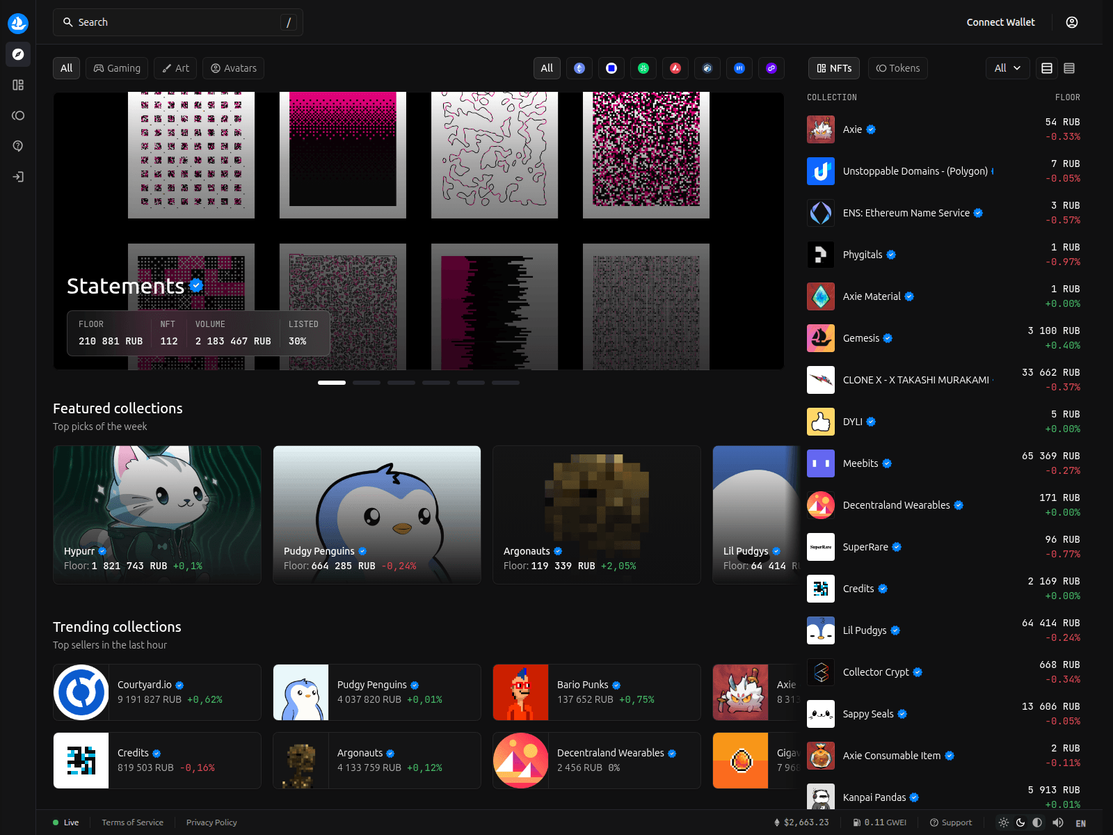Select the Art category tab

175,68
